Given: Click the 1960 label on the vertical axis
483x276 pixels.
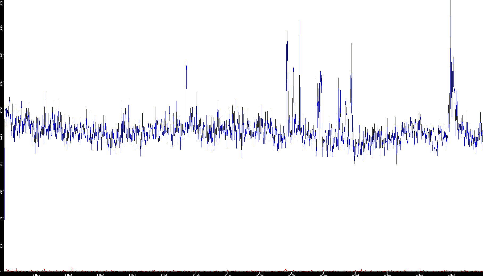Looking at the screenshot, I should (2, 28).
